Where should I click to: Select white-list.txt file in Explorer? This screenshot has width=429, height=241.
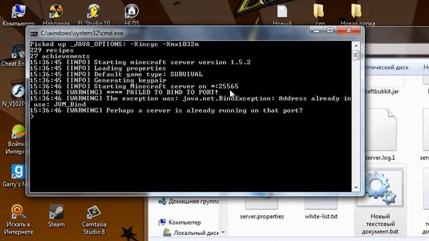pyautogui.click(x=321, y=216)
